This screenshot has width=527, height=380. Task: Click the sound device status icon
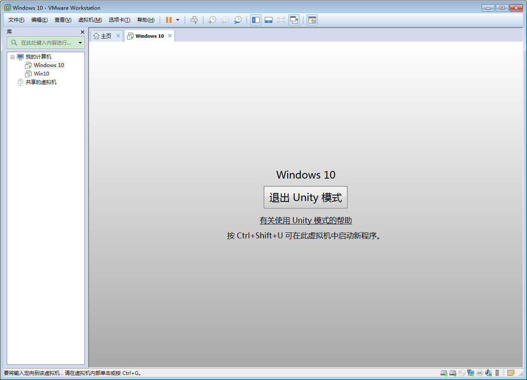pos(488,373)
